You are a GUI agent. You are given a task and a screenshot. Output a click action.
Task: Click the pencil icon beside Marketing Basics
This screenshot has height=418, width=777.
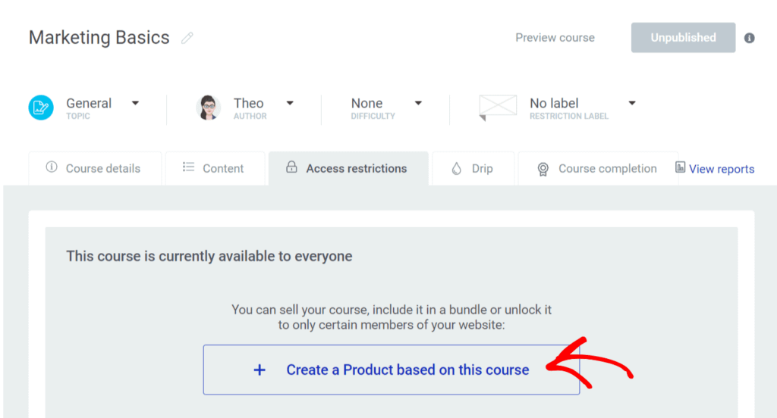click(x=187, y=38)
